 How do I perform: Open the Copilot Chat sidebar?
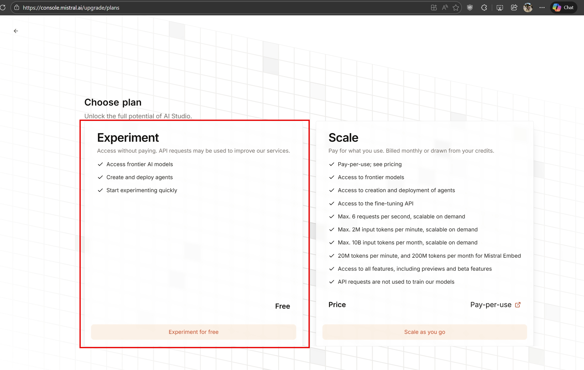[x=563, y=8]
